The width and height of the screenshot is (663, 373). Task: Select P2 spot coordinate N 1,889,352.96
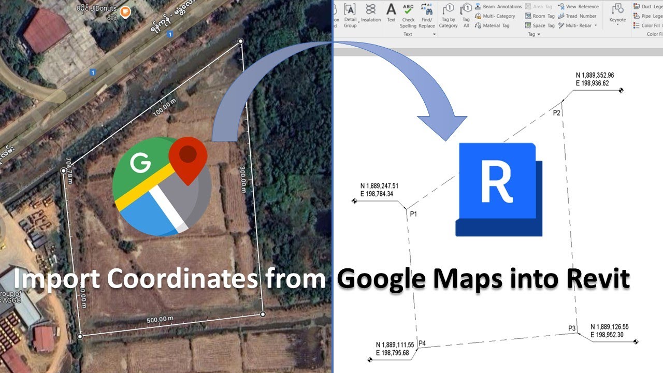(x=595, y=75)
